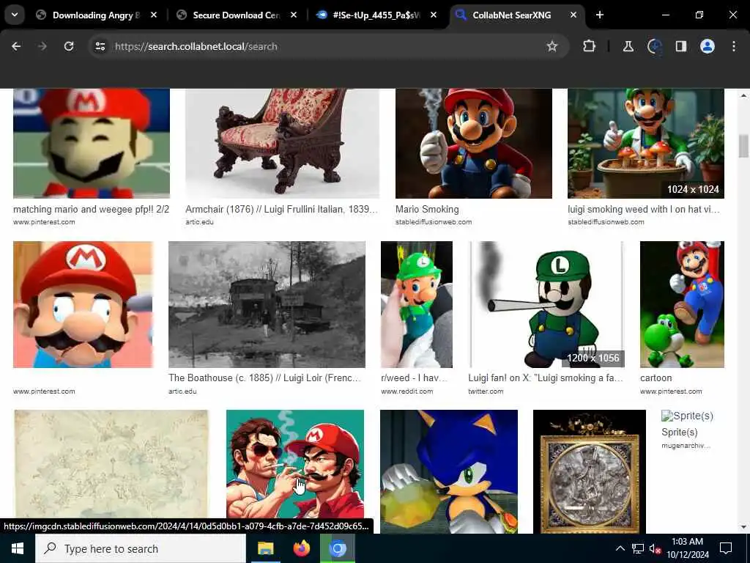Open the profile avatar menu
Viewport: 750px width, 563px height.
(x=708, y=46)
